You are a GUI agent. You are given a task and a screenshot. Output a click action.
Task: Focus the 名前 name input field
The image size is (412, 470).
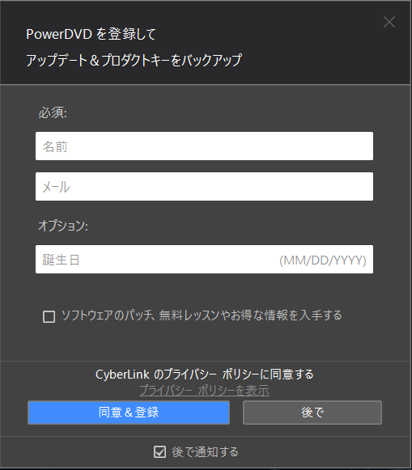(204, 146)
